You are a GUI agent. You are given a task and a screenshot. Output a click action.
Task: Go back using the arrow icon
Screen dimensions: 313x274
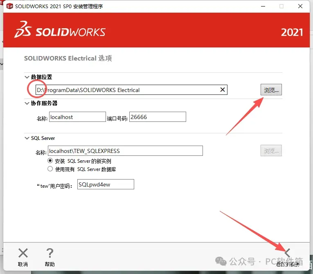pyautogui.click(x=287, y=253)
